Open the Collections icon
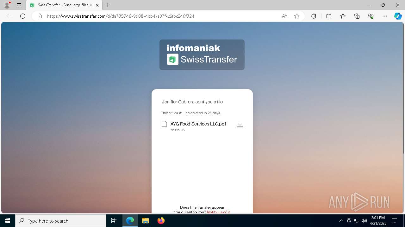The width and height of the screenshot is (405, 227). click(357, 16)
